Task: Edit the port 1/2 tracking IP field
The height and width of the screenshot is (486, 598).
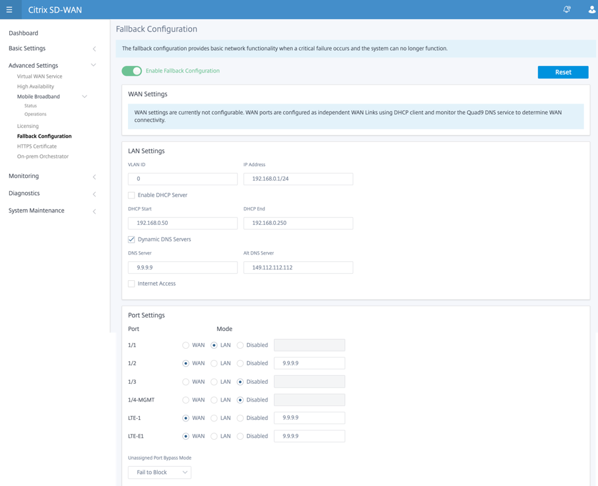Action: point(310,363)
